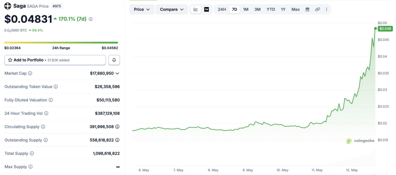Open the three-dot chart options menu
Screen dimensions: 396x175
click(327, 9)
